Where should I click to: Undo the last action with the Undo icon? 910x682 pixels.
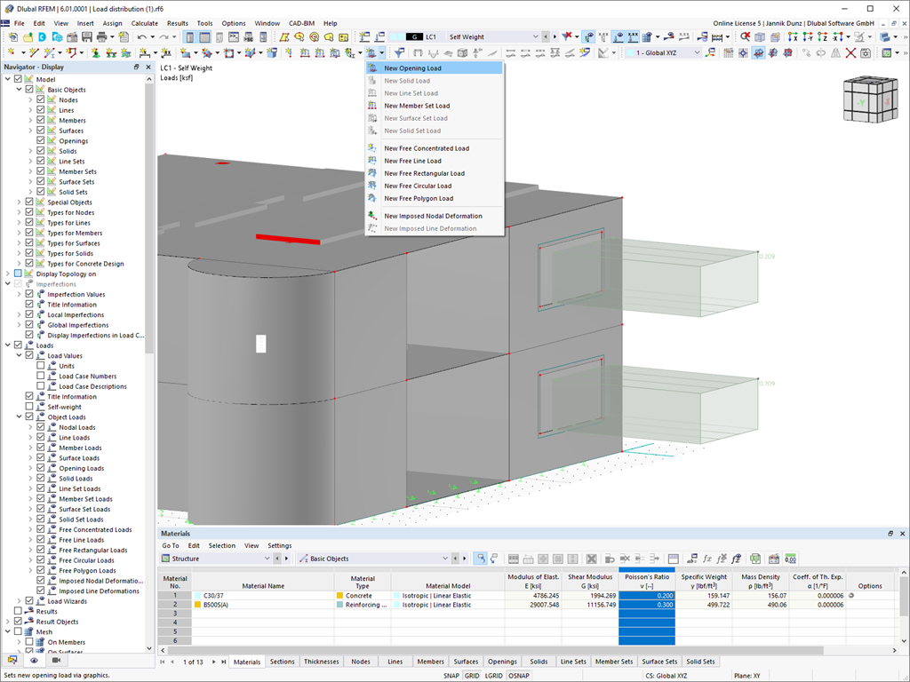pos(142,36)
